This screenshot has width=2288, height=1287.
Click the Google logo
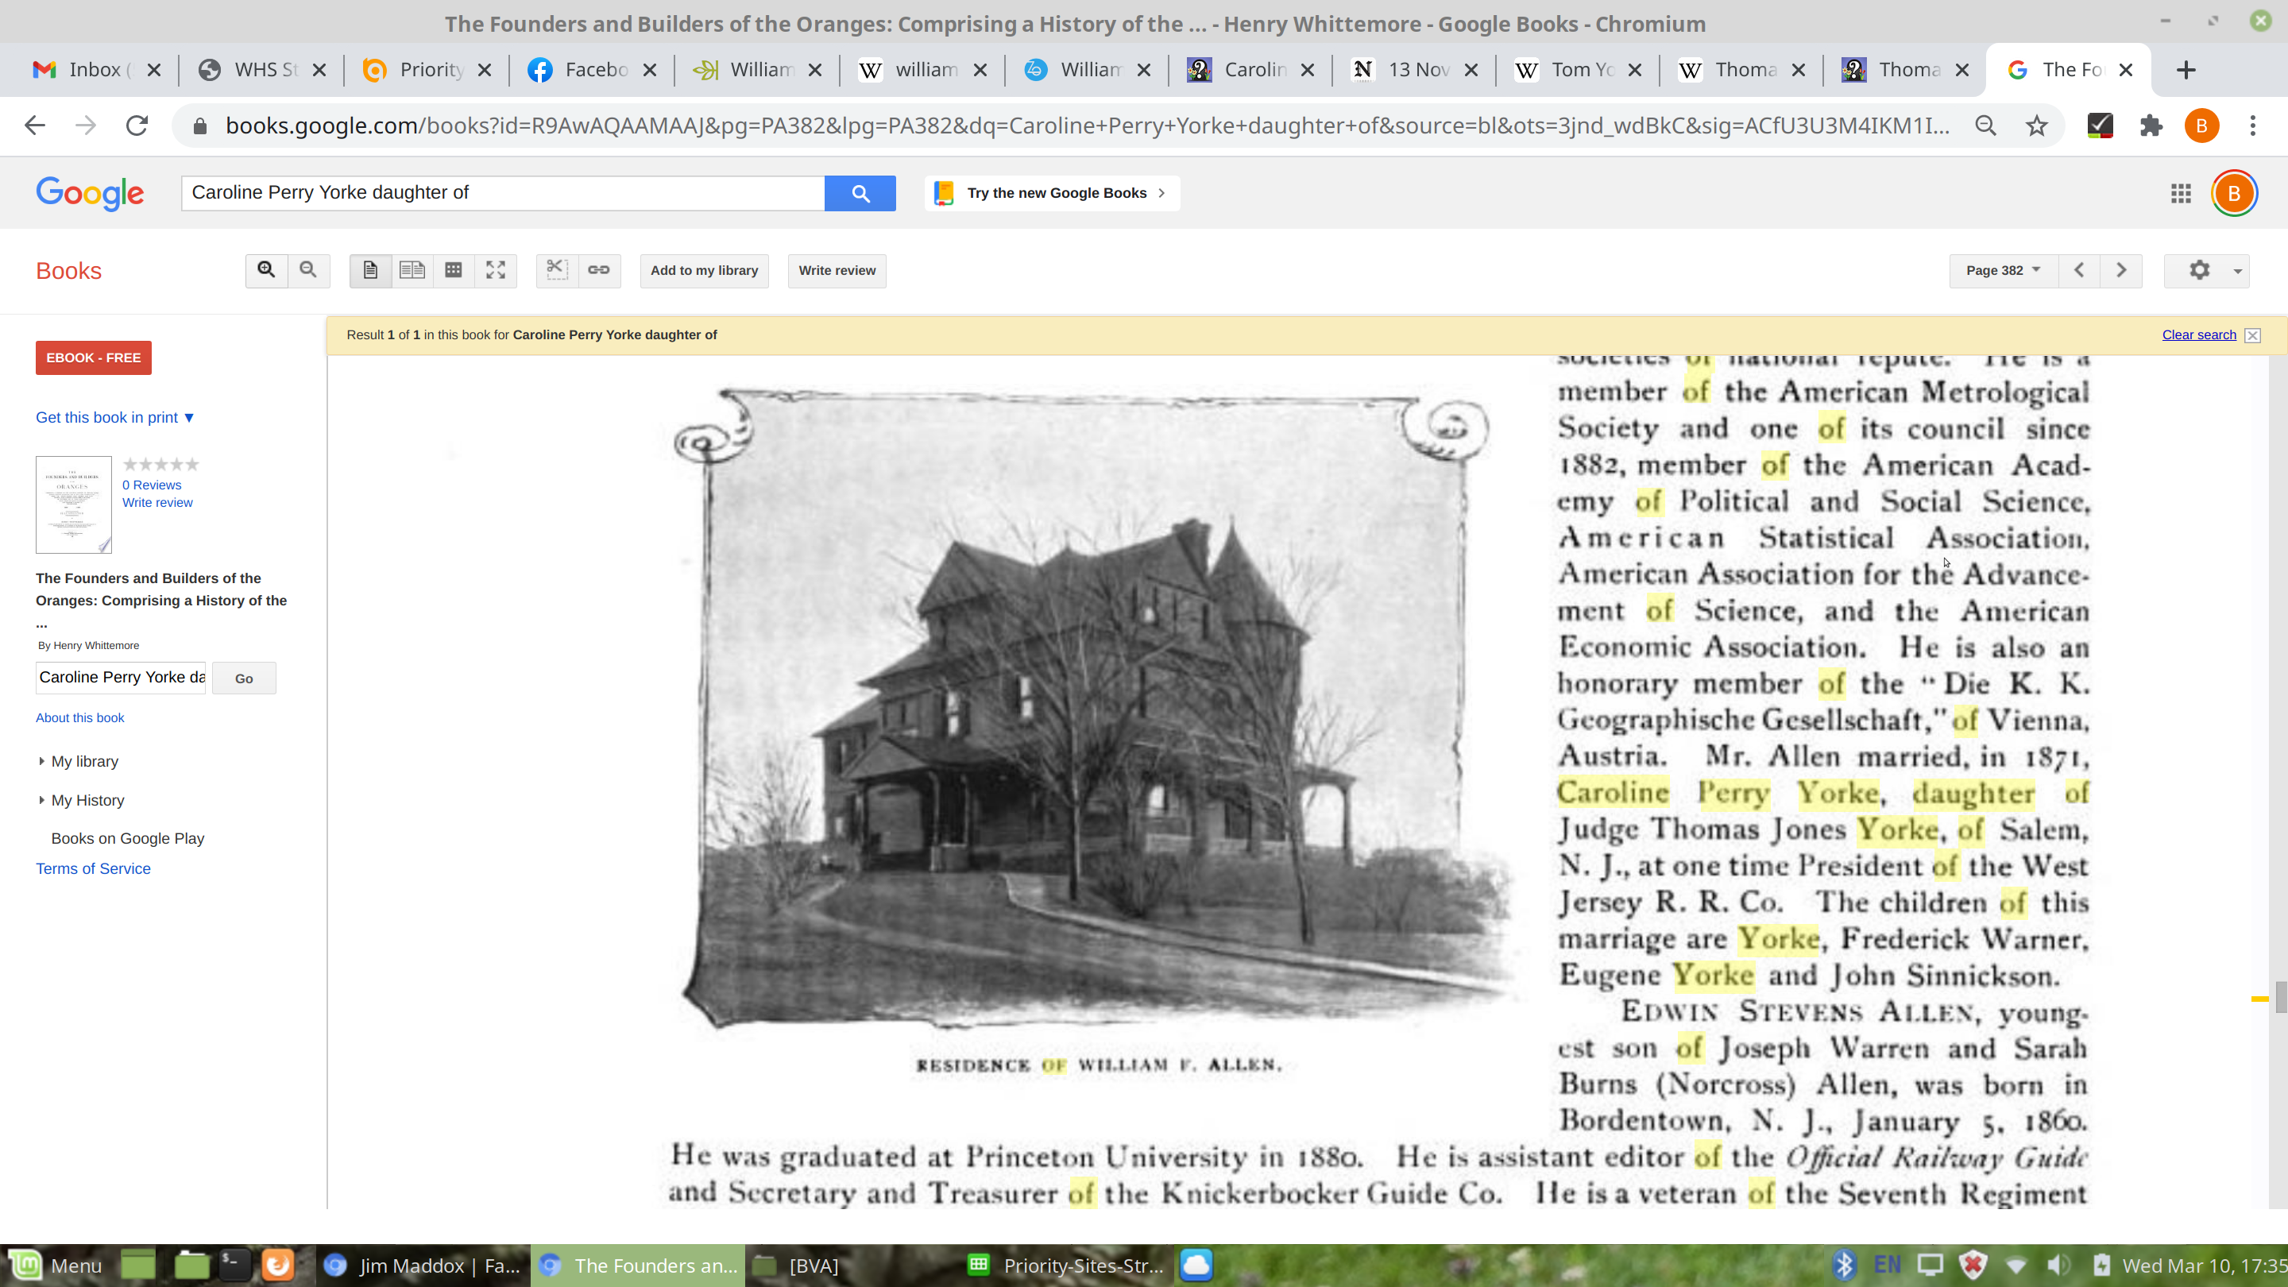[x=90, y=193]
